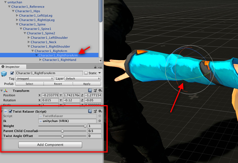238x163 pixels.
Task: Edit Position Y value field
Action: coord(71,95)
